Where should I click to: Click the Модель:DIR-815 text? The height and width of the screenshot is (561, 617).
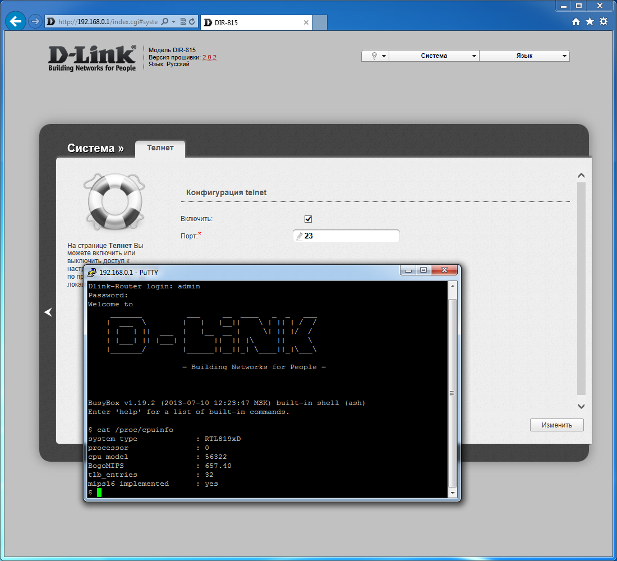coord(172,50)
